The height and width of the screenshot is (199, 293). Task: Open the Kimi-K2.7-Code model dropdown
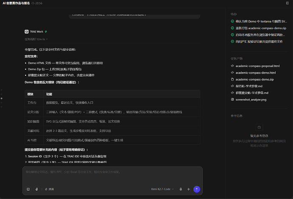coord(162,189)
